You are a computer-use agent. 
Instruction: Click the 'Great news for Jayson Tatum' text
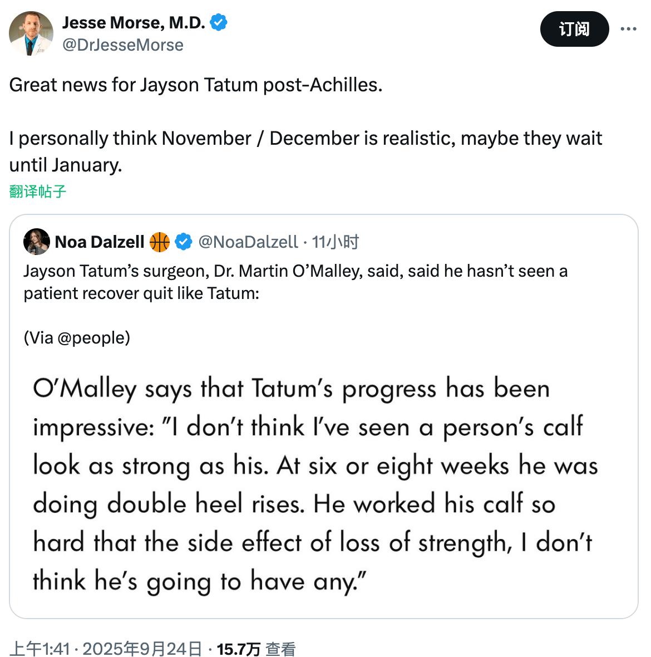[196, 85]
